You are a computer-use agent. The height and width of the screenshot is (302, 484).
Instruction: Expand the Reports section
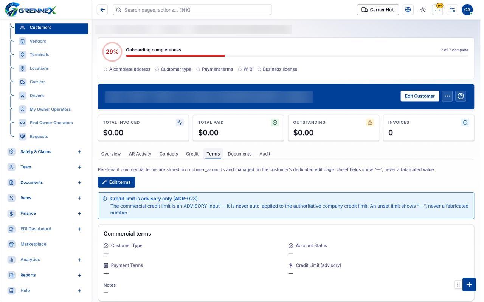(x=79, y=275)
